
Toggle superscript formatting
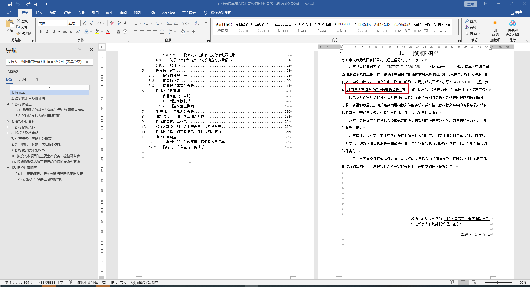78,32
